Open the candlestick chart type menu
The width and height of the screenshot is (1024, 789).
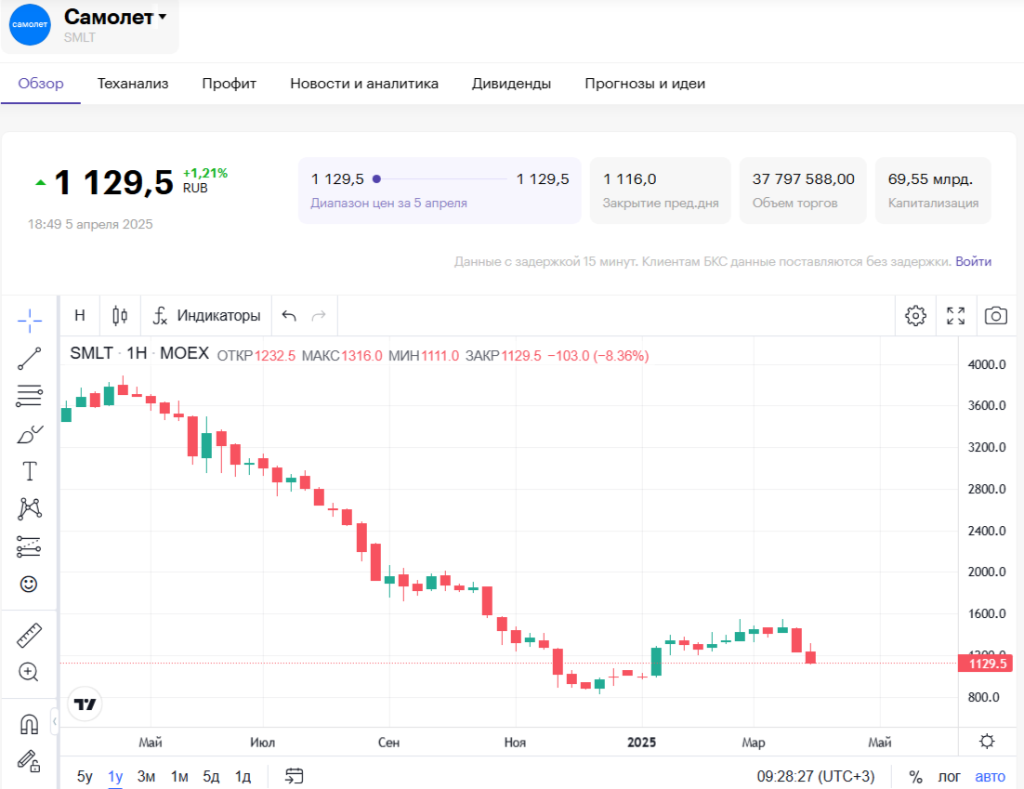(120, 316)
